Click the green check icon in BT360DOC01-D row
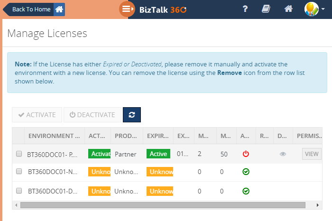The width and height of the screenshot is (332, 221). pos(246,191)
